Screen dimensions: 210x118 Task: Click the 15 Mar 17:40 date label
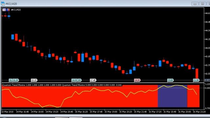click(x=96, y=112)
